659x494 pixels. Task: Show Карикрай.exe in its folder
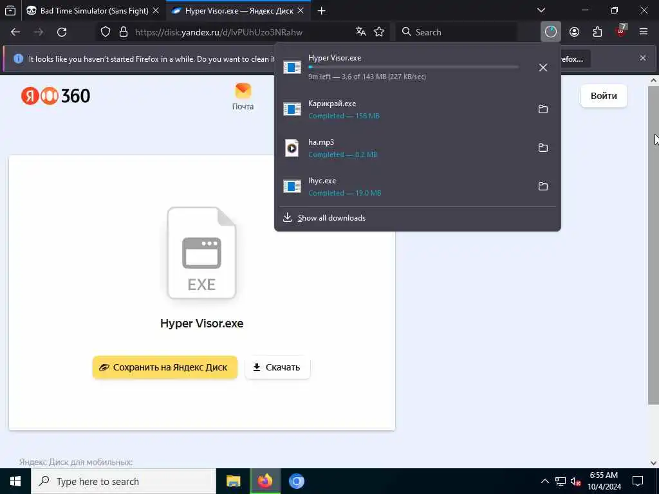click(543, 109)
